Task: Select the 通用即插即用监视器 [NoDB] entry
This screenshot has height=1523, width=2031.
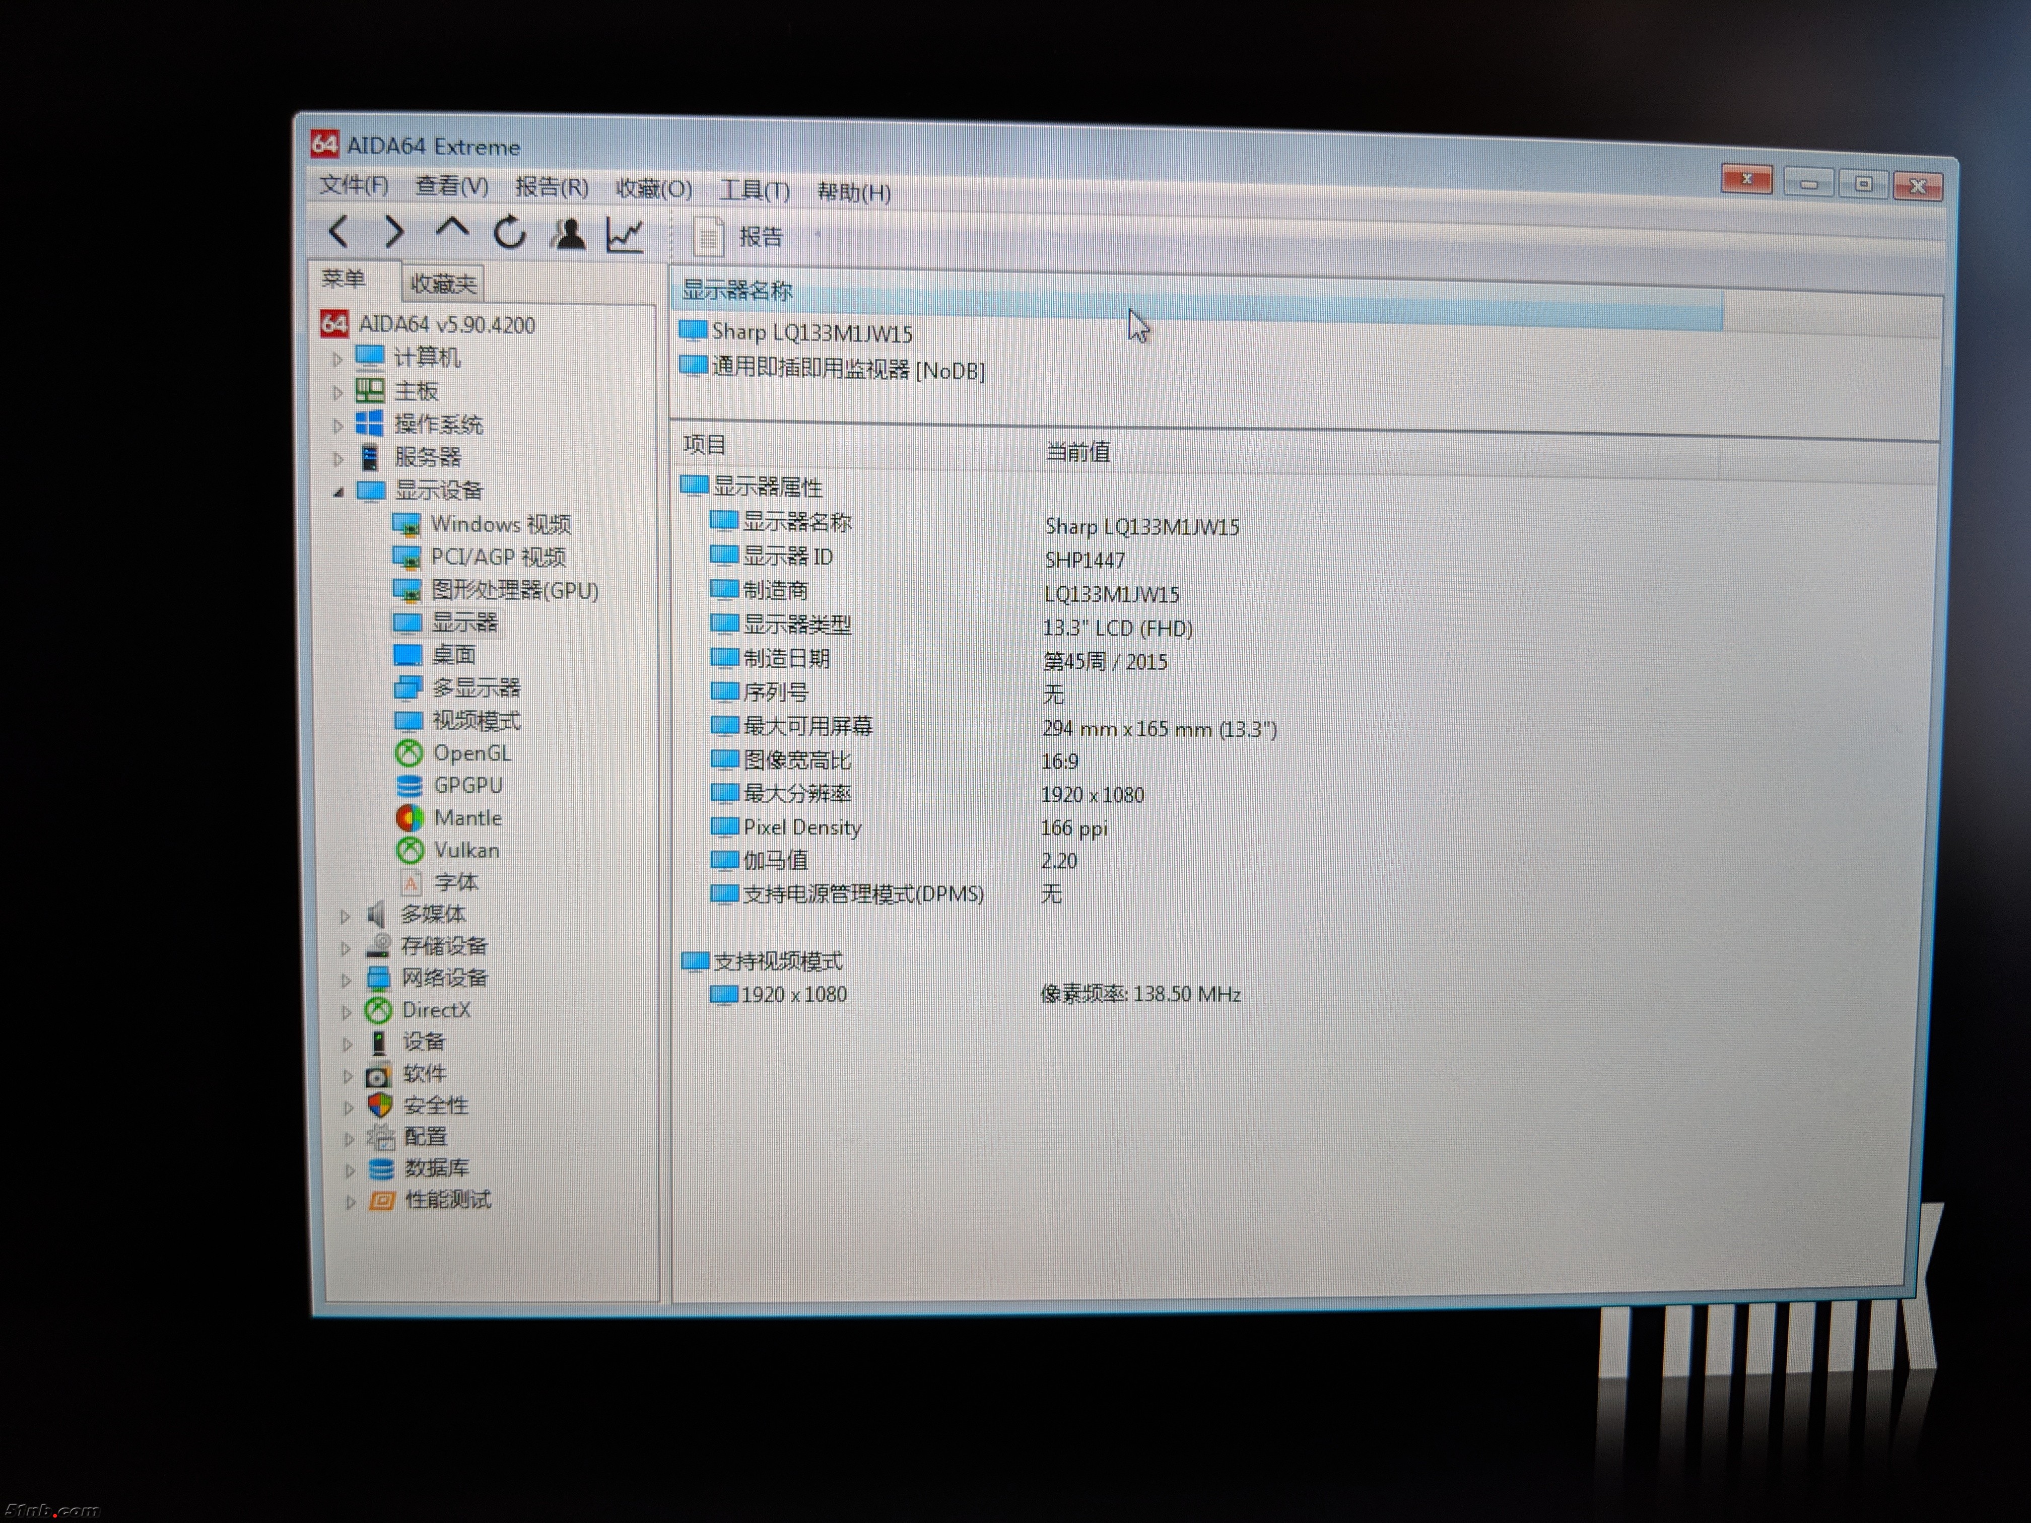Action: [x=847, y=370]
